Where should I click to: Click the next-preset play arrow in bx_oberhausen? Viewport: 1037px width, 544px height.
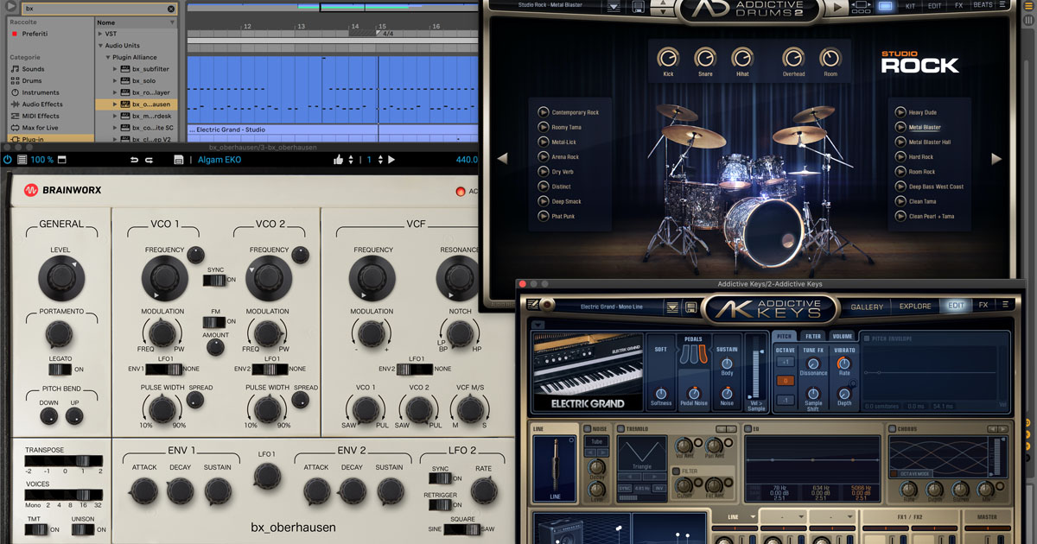pyautogui.click(x=391, y=160)
